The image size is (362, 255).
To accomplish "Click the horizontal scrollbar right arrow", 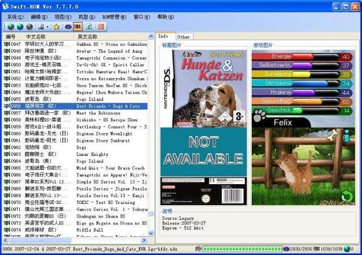I will point(144,240).
